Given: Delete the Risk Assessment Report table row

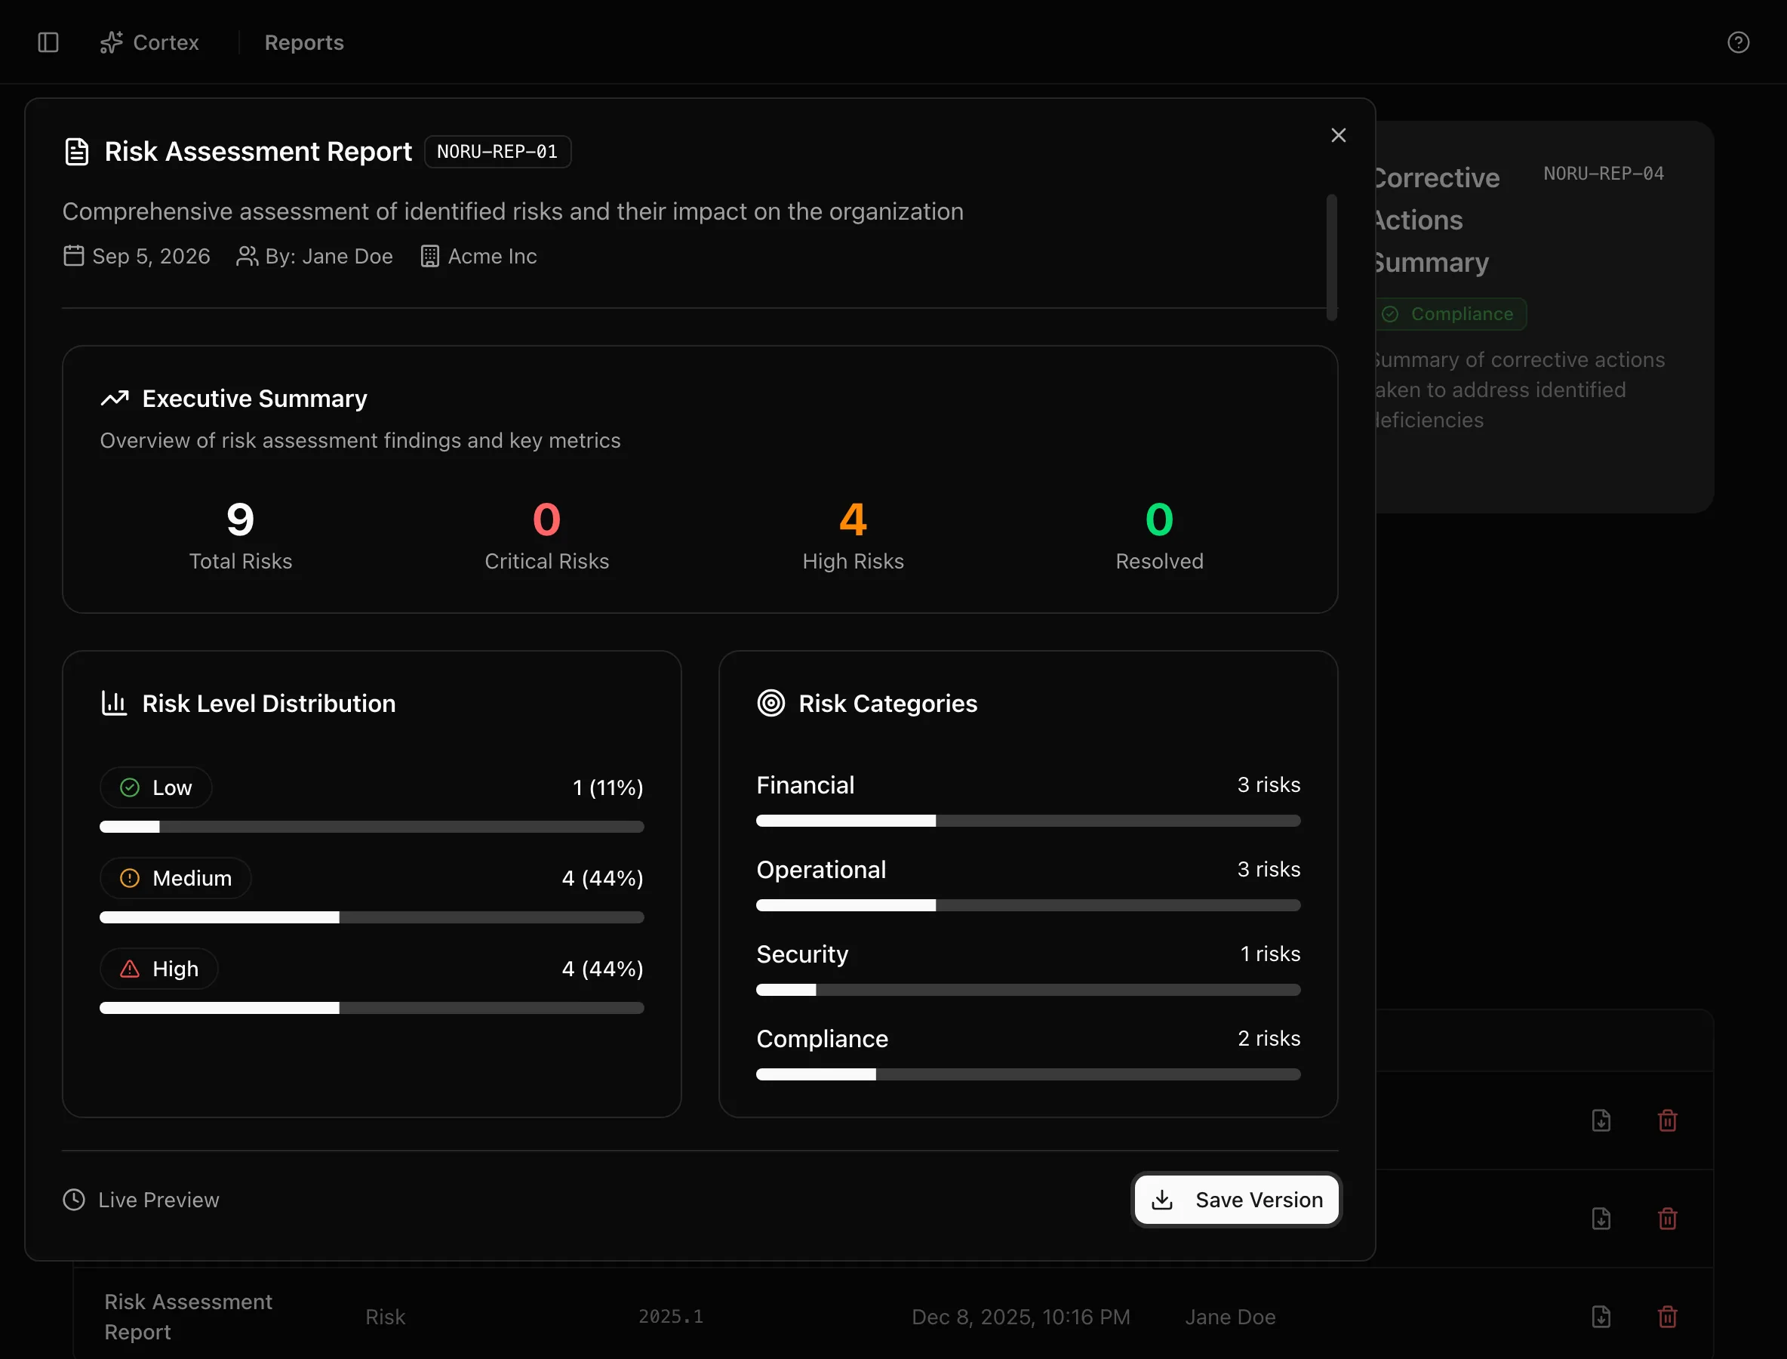Looking at the screenshot, I should 1667,1316.
